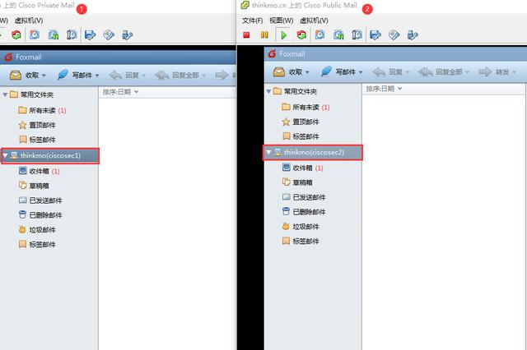The width and height of the screenshot is (527, 350).
Task: Click the restart icon in Cisco Public Mail window toolbar
Action: 301,35
